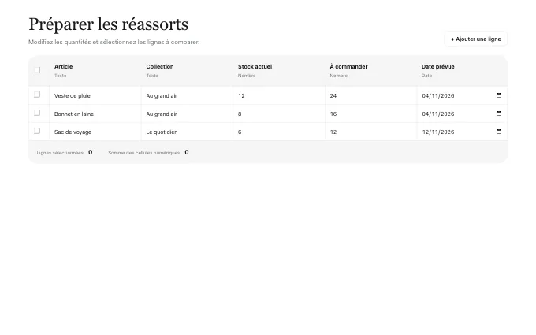This screenshot has height=335, width=536.
Task: Toggle the select-all checkbox in table header
Action: pos(37,70)
